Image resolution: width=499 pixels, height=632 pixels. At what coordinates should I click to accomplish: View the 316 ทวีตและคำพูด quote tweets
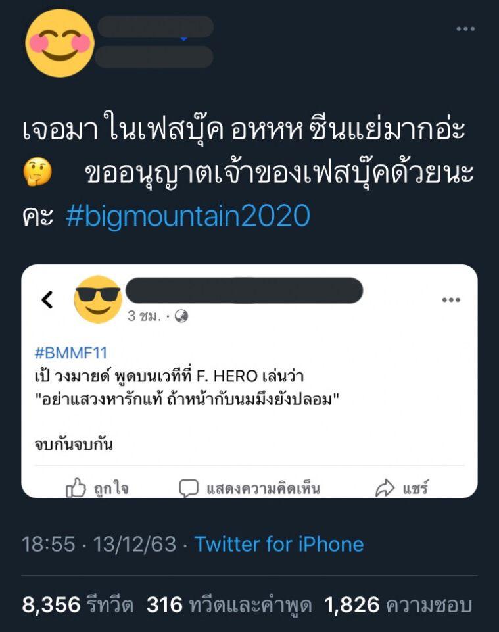(x=229, y=604)
